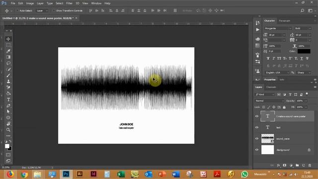Switch to the Channels tab
318x179 pixels.
(271, 87)
